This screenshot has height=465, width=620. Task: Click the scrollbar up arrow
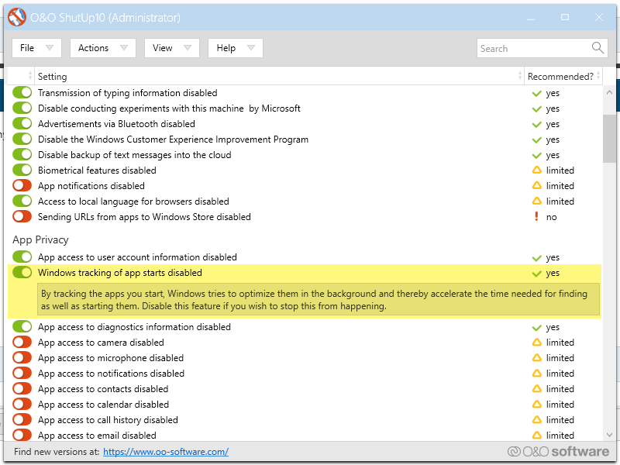[x=609, y=92]
